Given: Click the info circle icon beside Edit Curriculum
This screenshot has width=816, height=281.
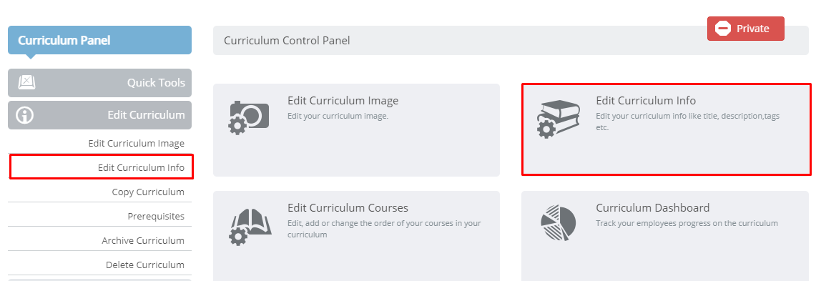Looking at the screenshot, I should click(x=25, y=115).
